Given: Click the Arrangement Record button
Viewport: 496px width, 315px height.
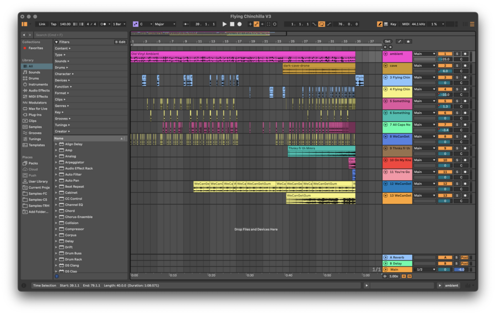Looking at the screenshot, I should (x=239, y=24).
